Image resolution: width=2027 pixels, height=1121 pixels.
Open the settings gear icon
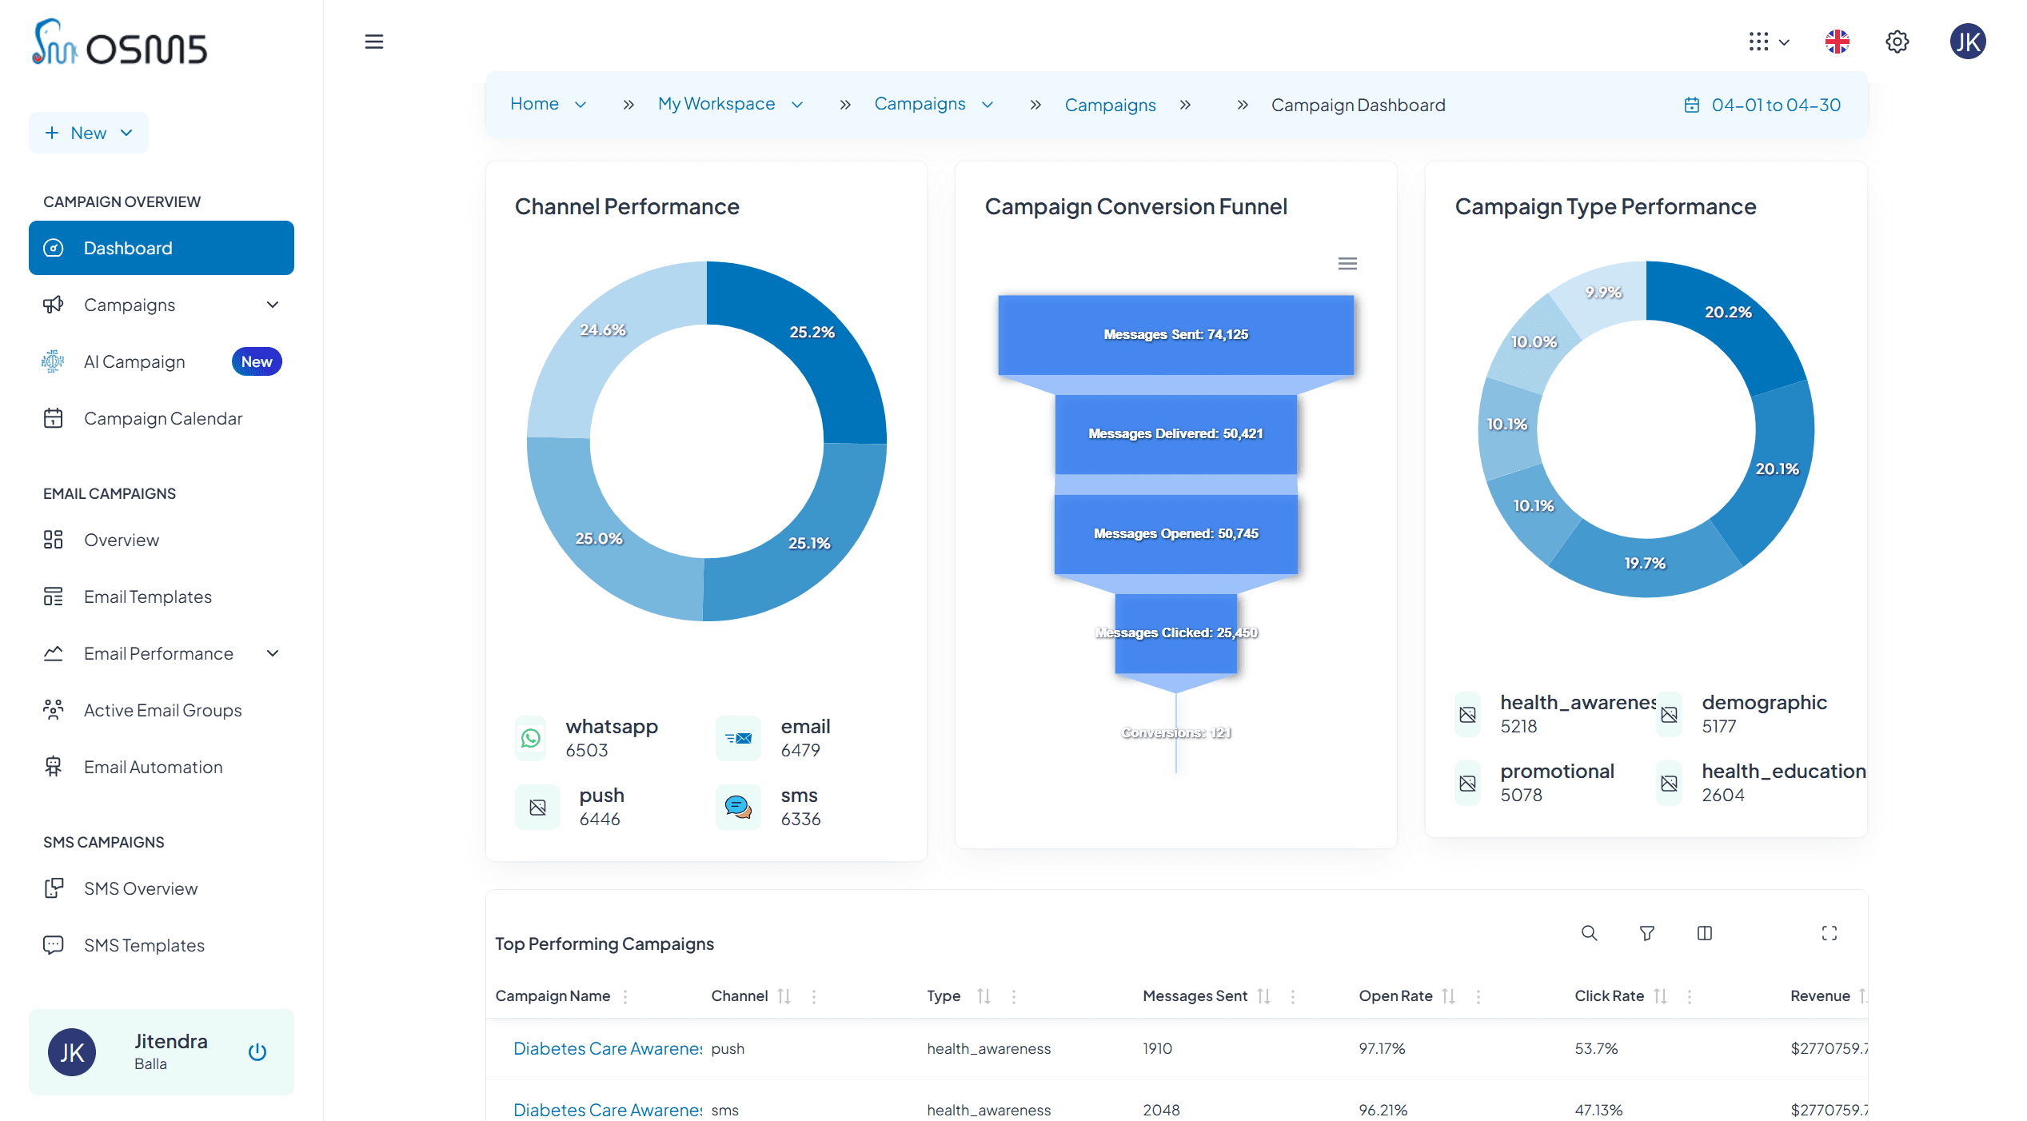[x=1897, y=42]
